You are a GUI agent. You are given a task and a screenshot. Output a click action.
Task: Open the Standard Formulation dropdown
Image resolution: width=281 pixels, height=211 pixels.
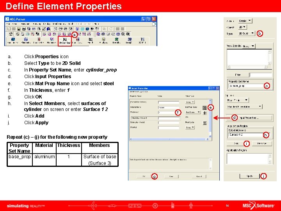[x=244, y=107]
